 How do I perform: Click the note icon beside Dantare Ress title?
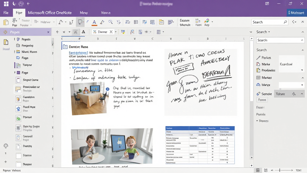(x=65, y=47)
